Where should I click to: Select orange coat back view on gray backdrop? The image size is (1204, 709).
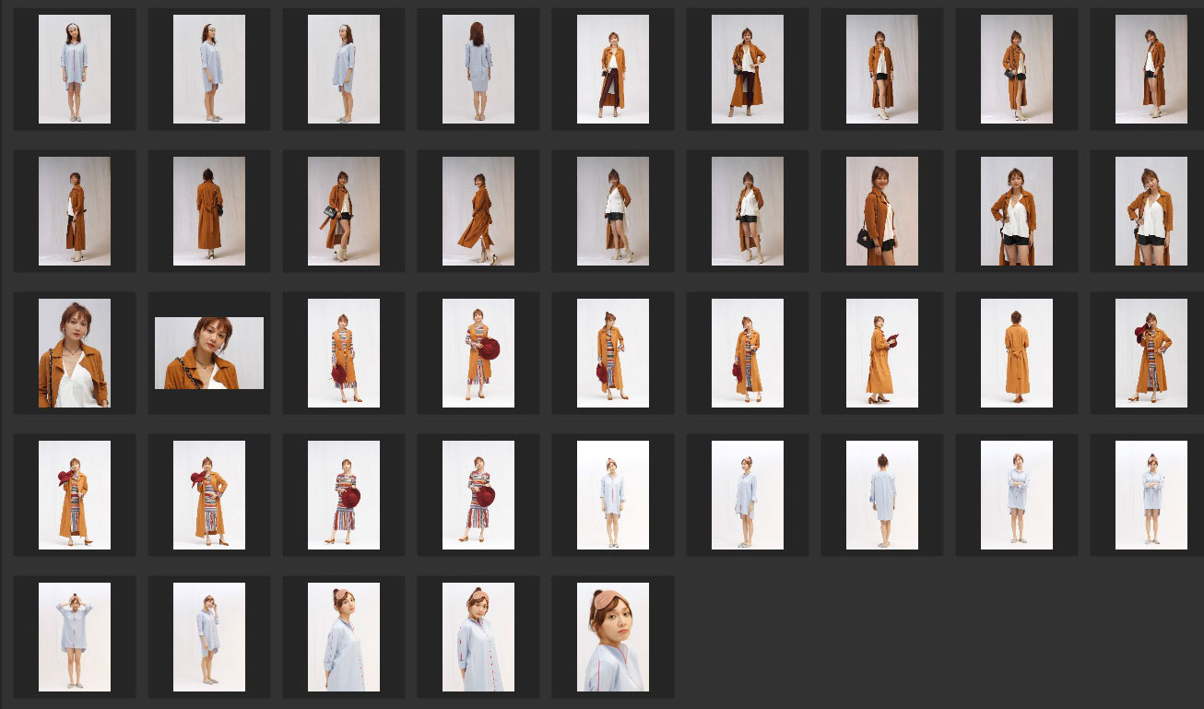coord(208,211)
